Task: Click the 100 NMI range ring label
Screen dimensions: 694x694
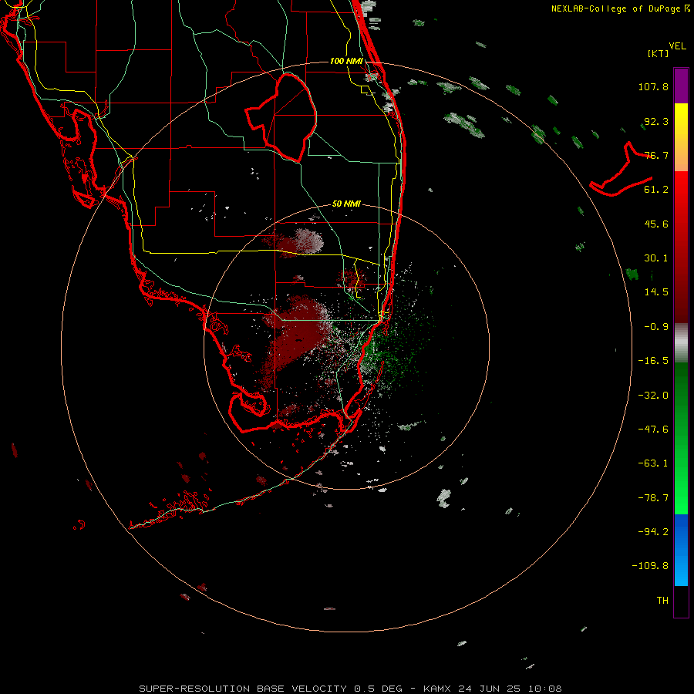Action: (x=346, y=61)
